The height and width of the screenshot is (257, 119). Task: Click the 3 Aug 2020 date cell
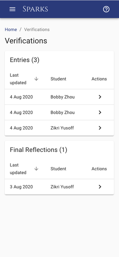(x=21, y=187)
